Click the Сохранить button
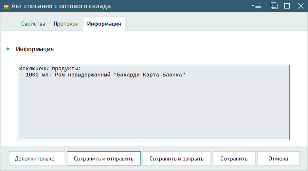The width and height of the screenshot is (308, 171). click(x=234, y=159)
